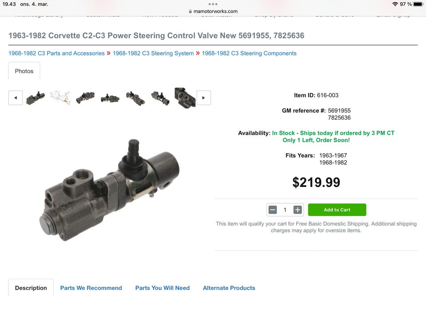Screen dimensions: 426x319
Task: Switch to Alternate Products tab
Action: (x=229, y=288)
